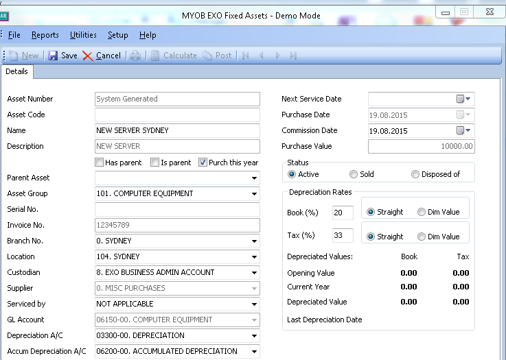
Task: Click the Tax (%) rate field
Action: 343,235
